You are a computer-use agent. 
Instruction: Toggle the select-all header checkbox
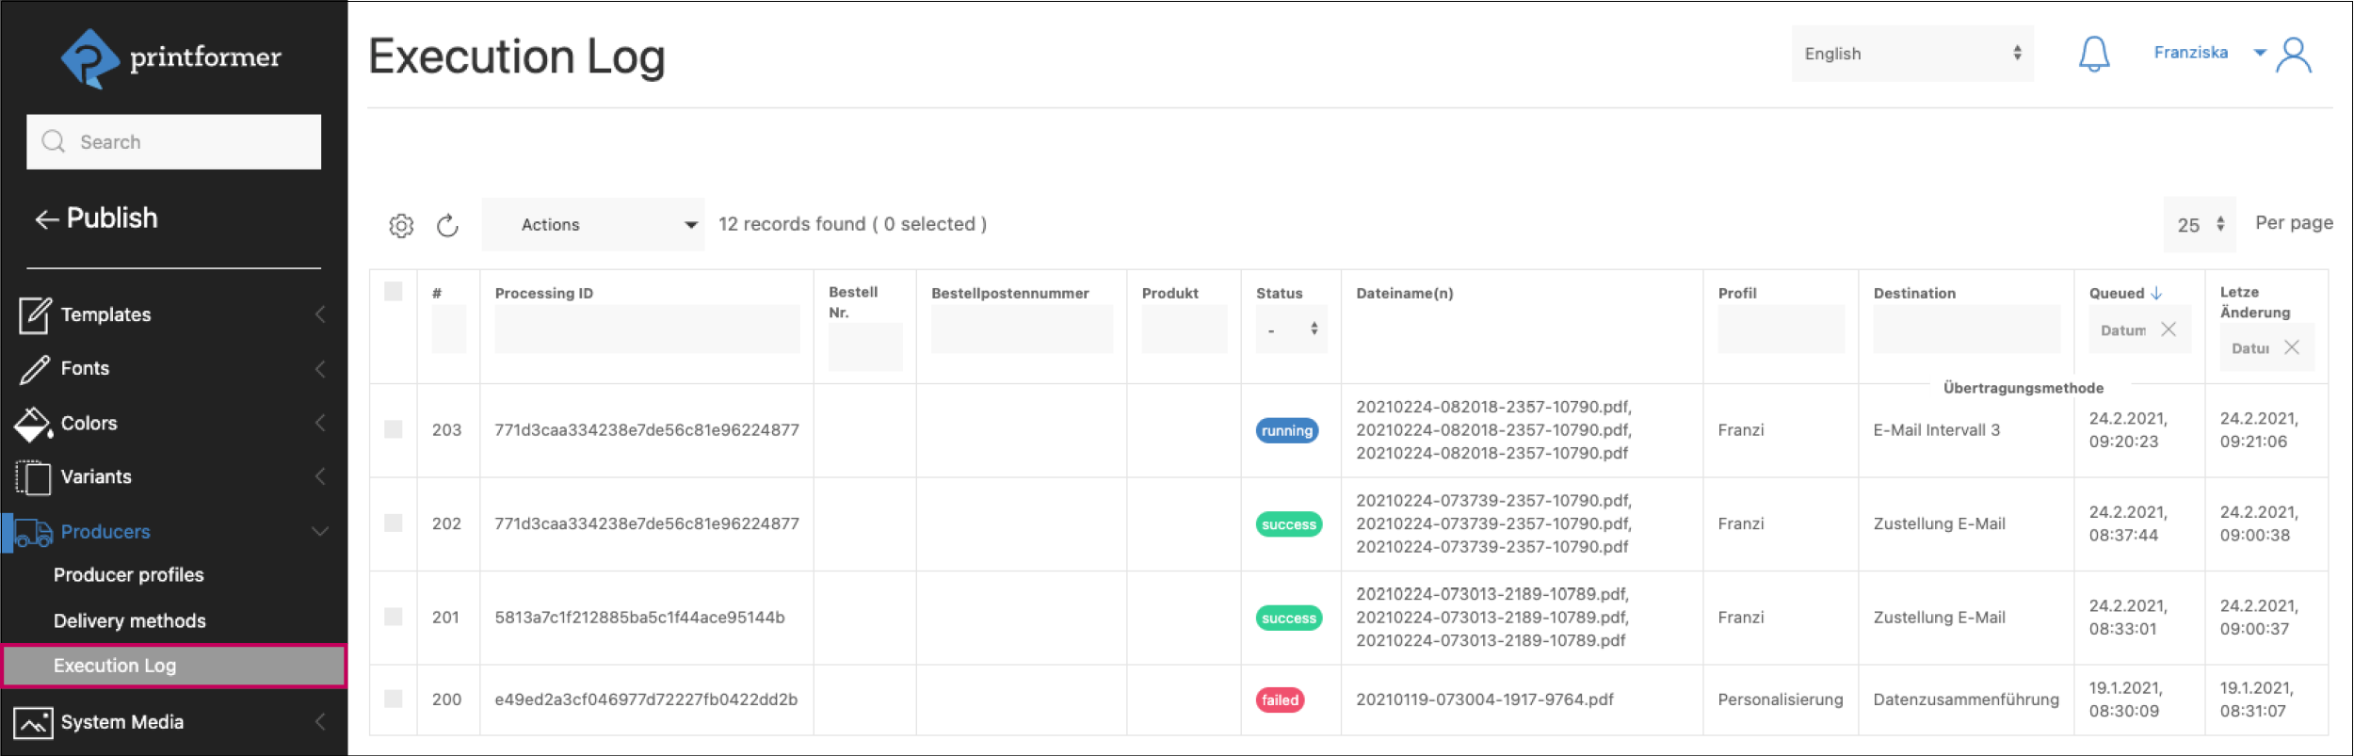pyautogui.click(x=394, y=292)
